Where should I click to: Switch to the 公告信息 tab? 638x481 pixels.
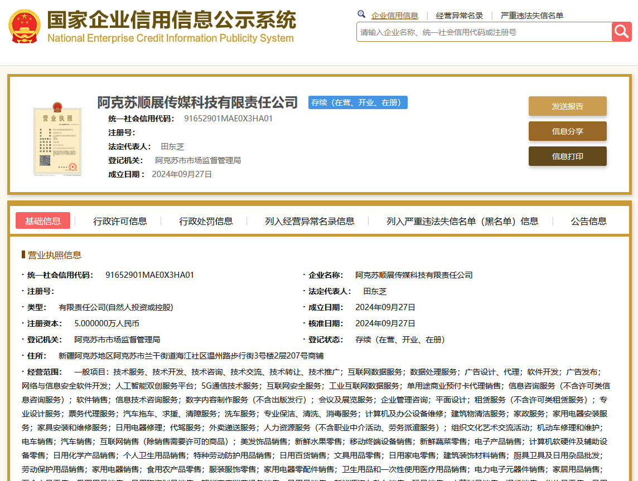[x=588, y=222]
